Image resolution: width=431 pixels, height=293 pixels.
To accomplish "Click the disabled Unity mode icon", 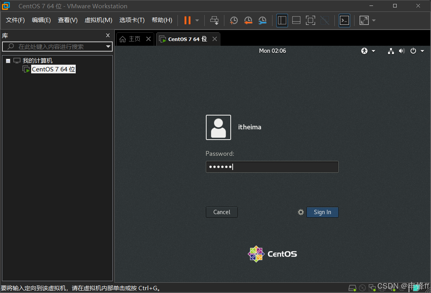I will pyautogui.click(x=325, y=21).
